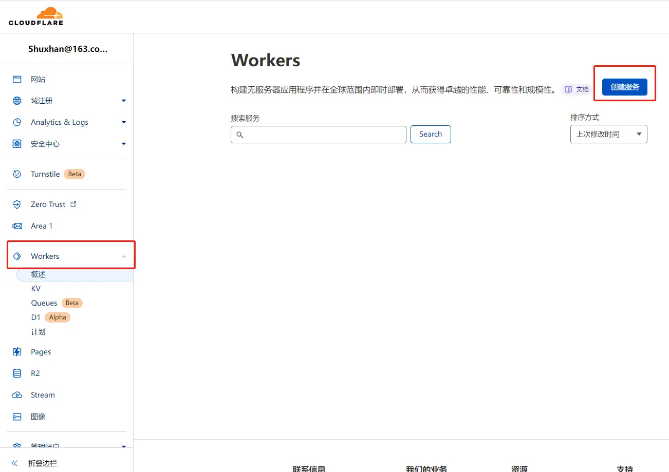Click the magnifier icon in search box
This screenshot has width=669, height=472.
[x=239, y=135]
